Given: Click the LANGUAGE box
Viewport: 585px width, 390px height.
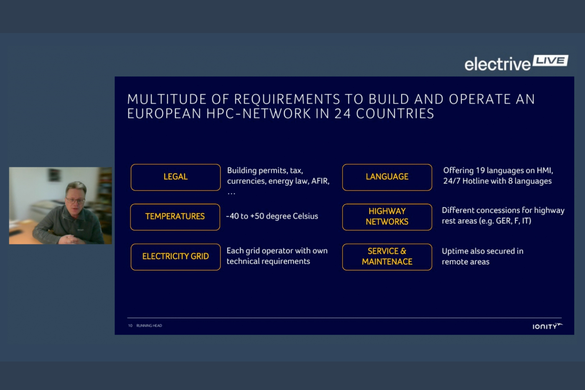Looking at the screenshot, I should click(387, 177).
